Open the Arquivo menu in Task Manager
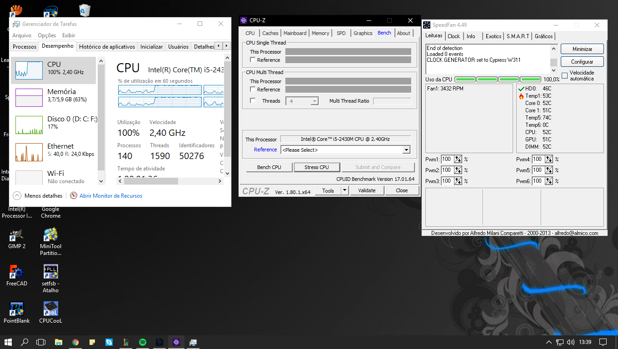618x349 pixels. pyautogui.click(x=22, y=35)
